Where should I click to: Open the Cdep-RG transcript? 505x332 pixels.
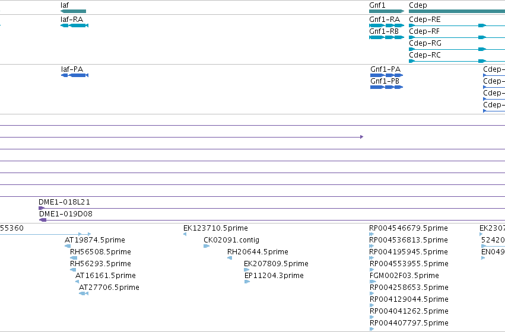tap(457, 49)
